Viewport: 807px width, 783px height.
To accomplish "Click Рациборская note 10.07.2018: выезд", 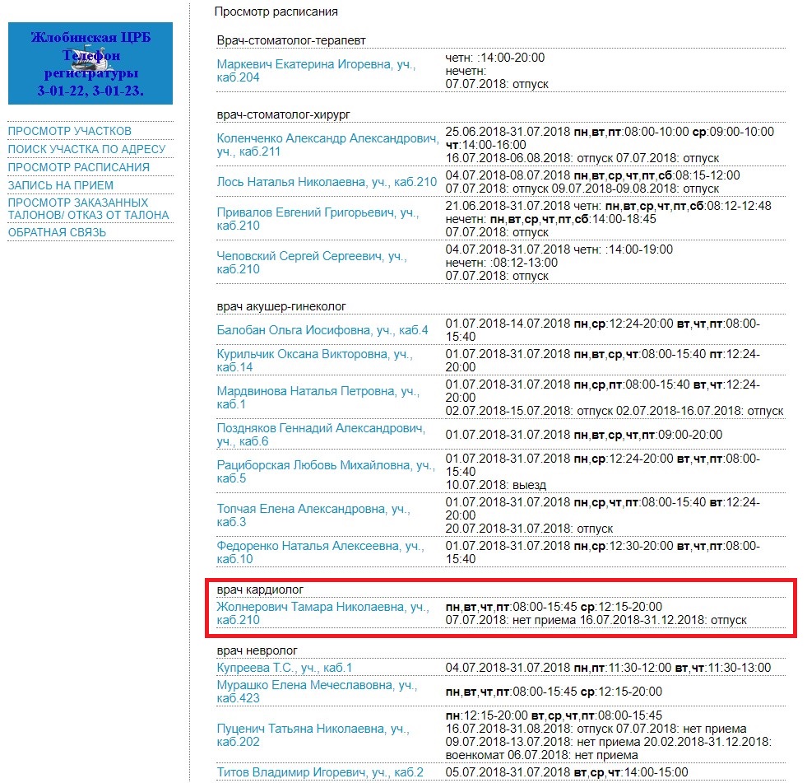I will click(x=495, y=485).
